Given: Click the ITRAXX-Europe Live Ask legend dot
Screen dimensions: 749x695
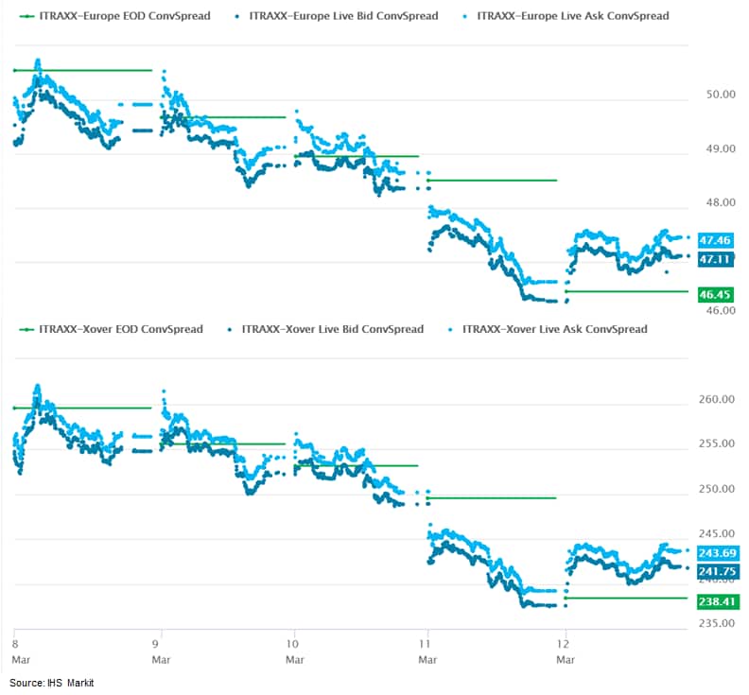Looking at the screenshot, I should click(x=466, y=16).
